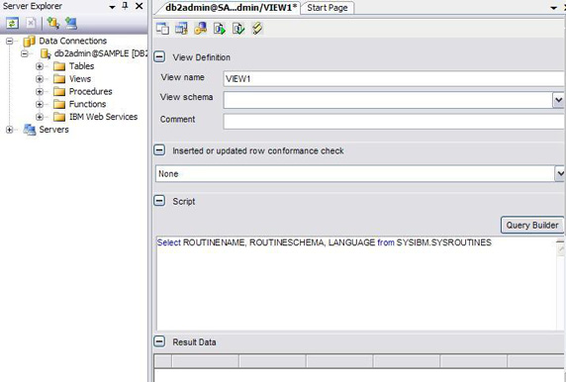566x382 pixels.
Task: Select the Data Connections label
Action: click(73, 41)
